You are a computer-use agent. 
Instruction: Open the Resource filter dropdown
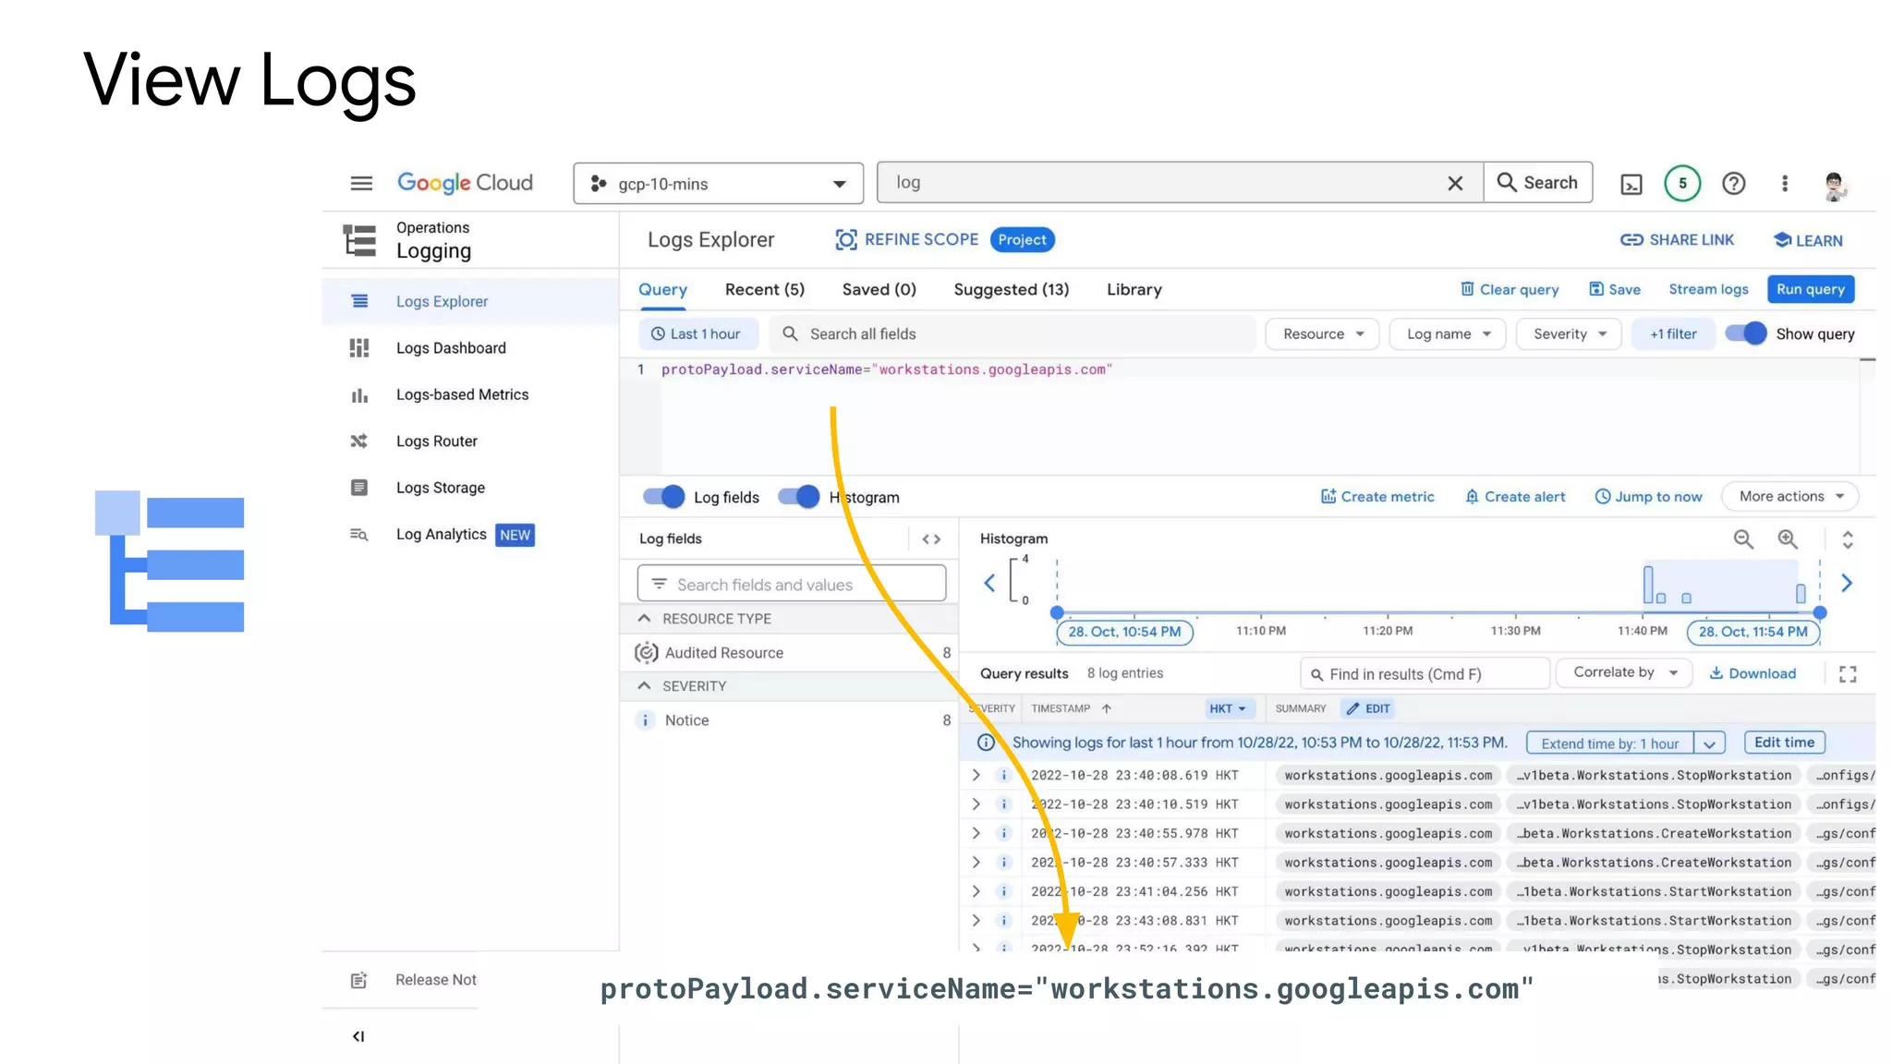[1323, 334]
